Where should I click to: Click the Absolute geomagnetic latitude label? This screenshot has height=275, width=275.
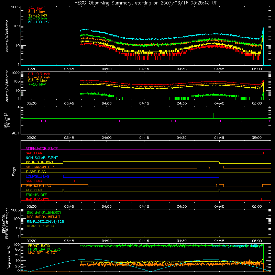coord(238,246)
